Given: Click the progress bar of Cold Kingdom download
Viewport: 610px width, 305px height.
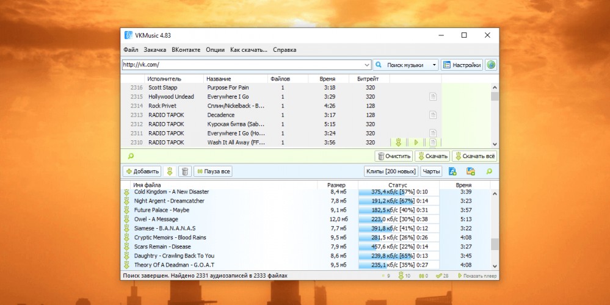Looking at the screenshot, I should [x=398, y=192].
